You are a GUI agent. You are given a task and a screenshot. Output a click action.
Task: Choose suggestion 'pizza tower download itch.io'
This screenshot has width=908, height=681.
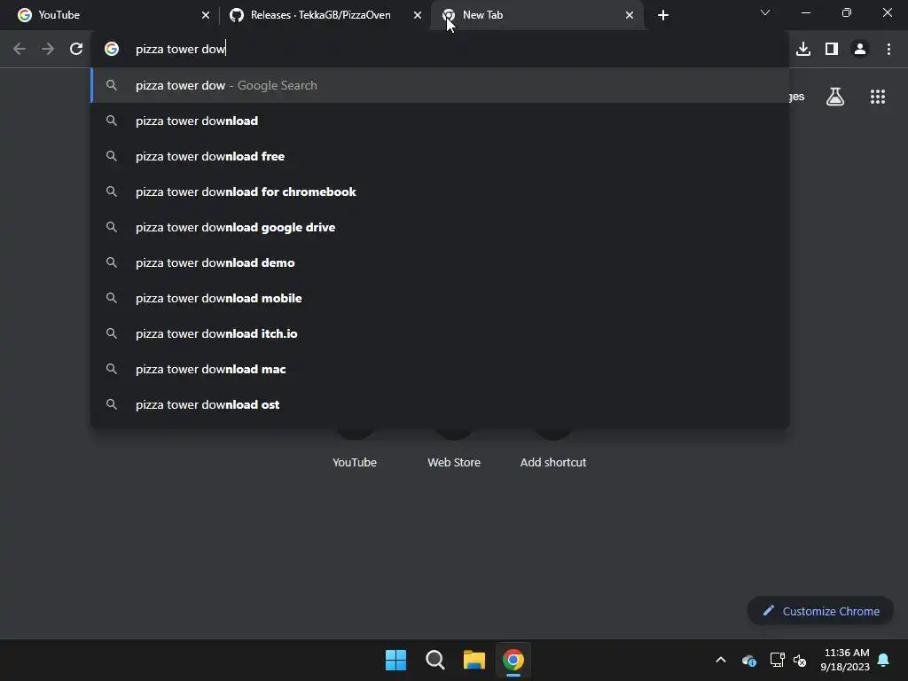(440, 333)
